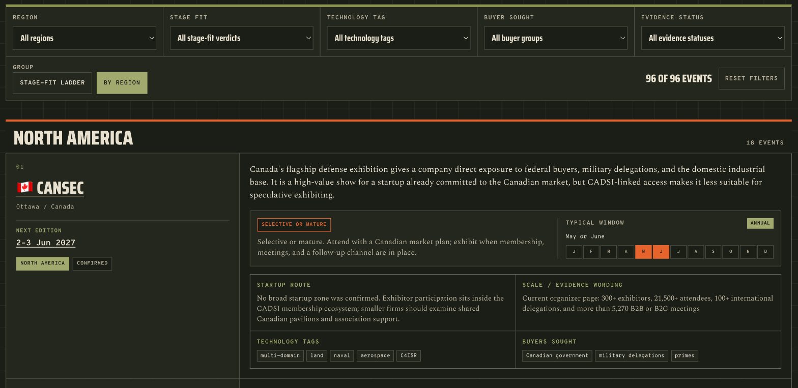Select the highlighted orange J month box
The height and width of the screenshot is (388, 798).
(x=661, y=252)
